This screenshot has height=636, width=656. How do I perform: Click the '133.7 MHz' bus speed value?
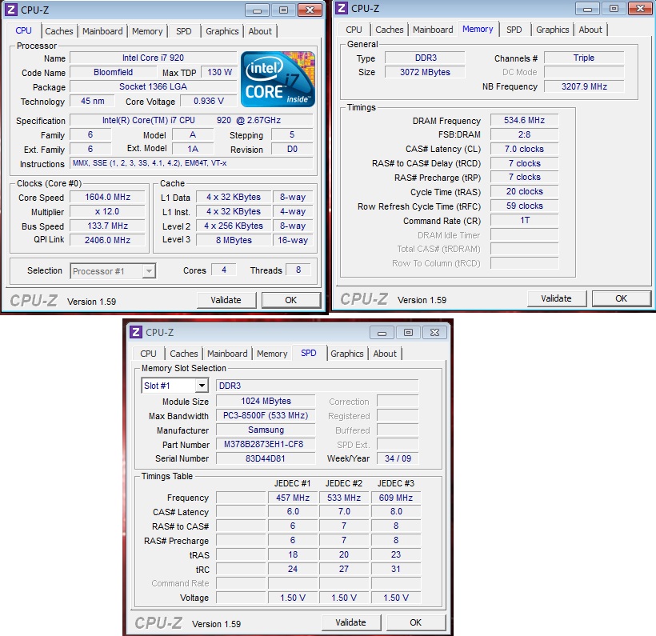(x=107, y=226)
